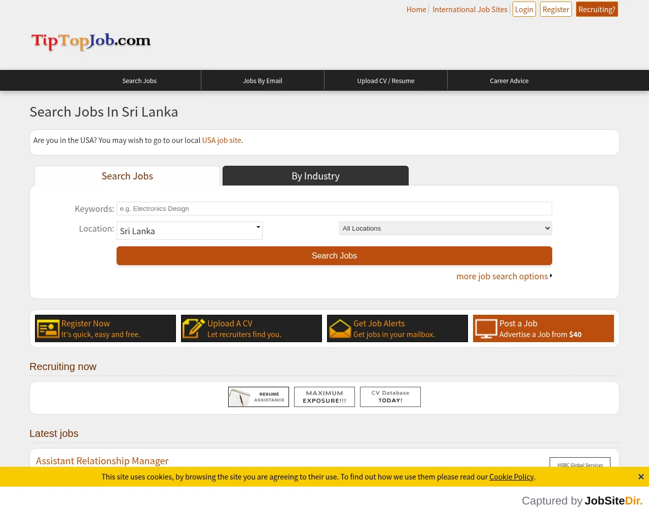
Task: Click the Search Jobs In Sri Lanka heading
Action: click(x=104, y=112)
